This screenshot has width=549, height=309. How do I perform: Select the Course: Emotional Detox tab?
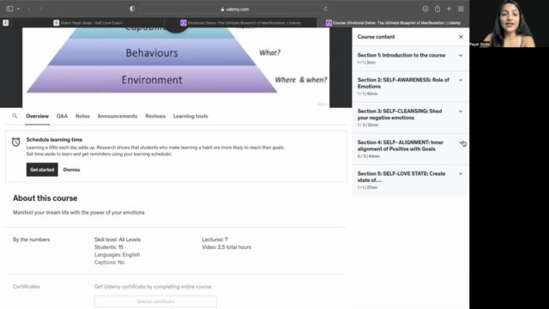pos(393,23)
